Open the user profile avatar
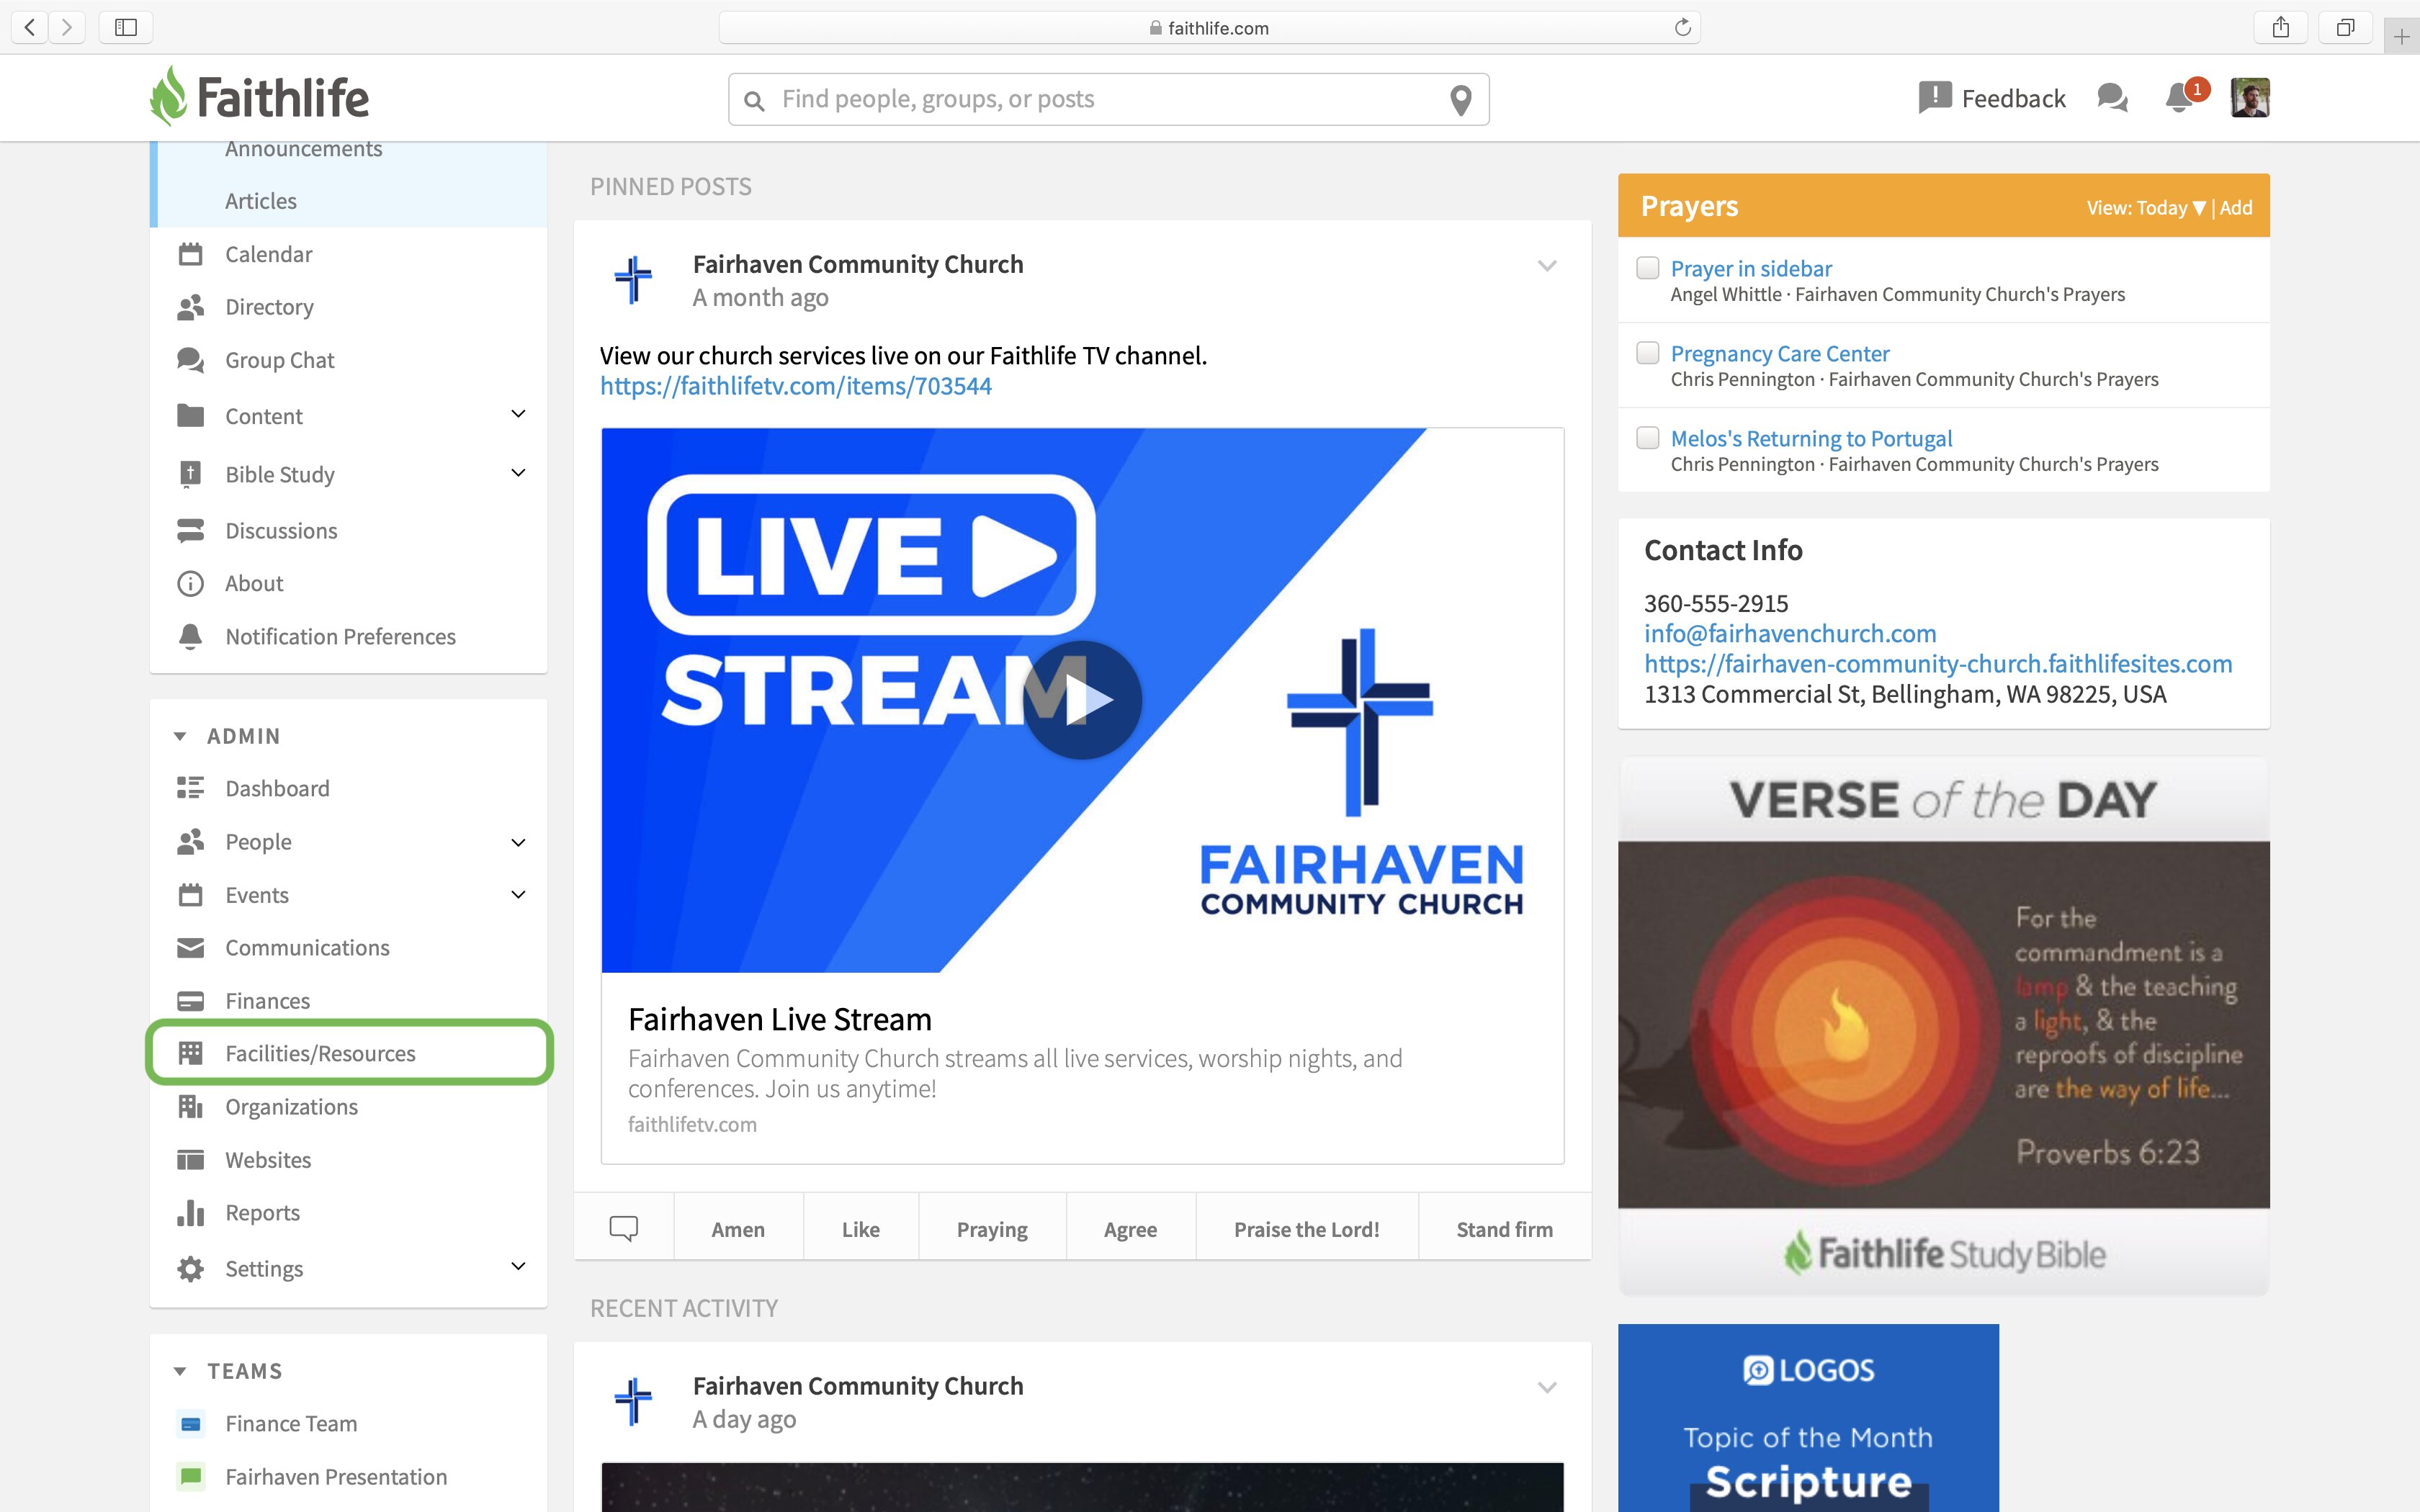The image size is (2420, 1512). point(2249,98)
